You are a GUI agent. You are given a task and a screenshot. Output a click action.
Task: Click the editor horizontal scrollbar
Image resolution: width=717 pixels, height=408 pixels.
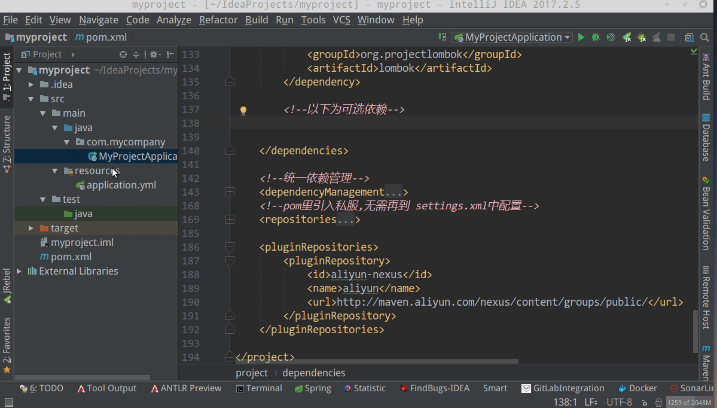(377, 361)
